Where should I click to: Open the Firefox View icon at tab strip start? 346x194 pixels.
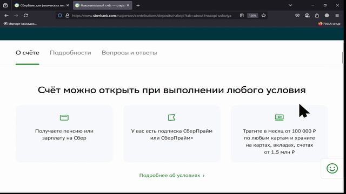coord(5,5)
